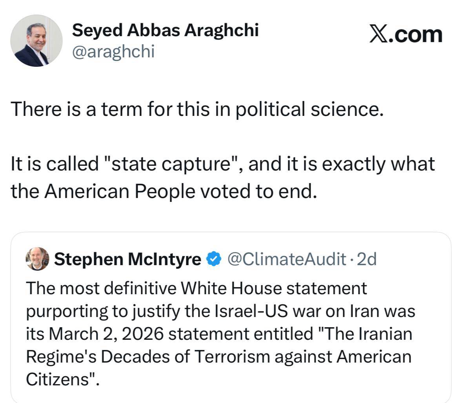Open Seyed Abbas Araghchi display name
The image size is (462, 403).
click(x=165, y=30)
